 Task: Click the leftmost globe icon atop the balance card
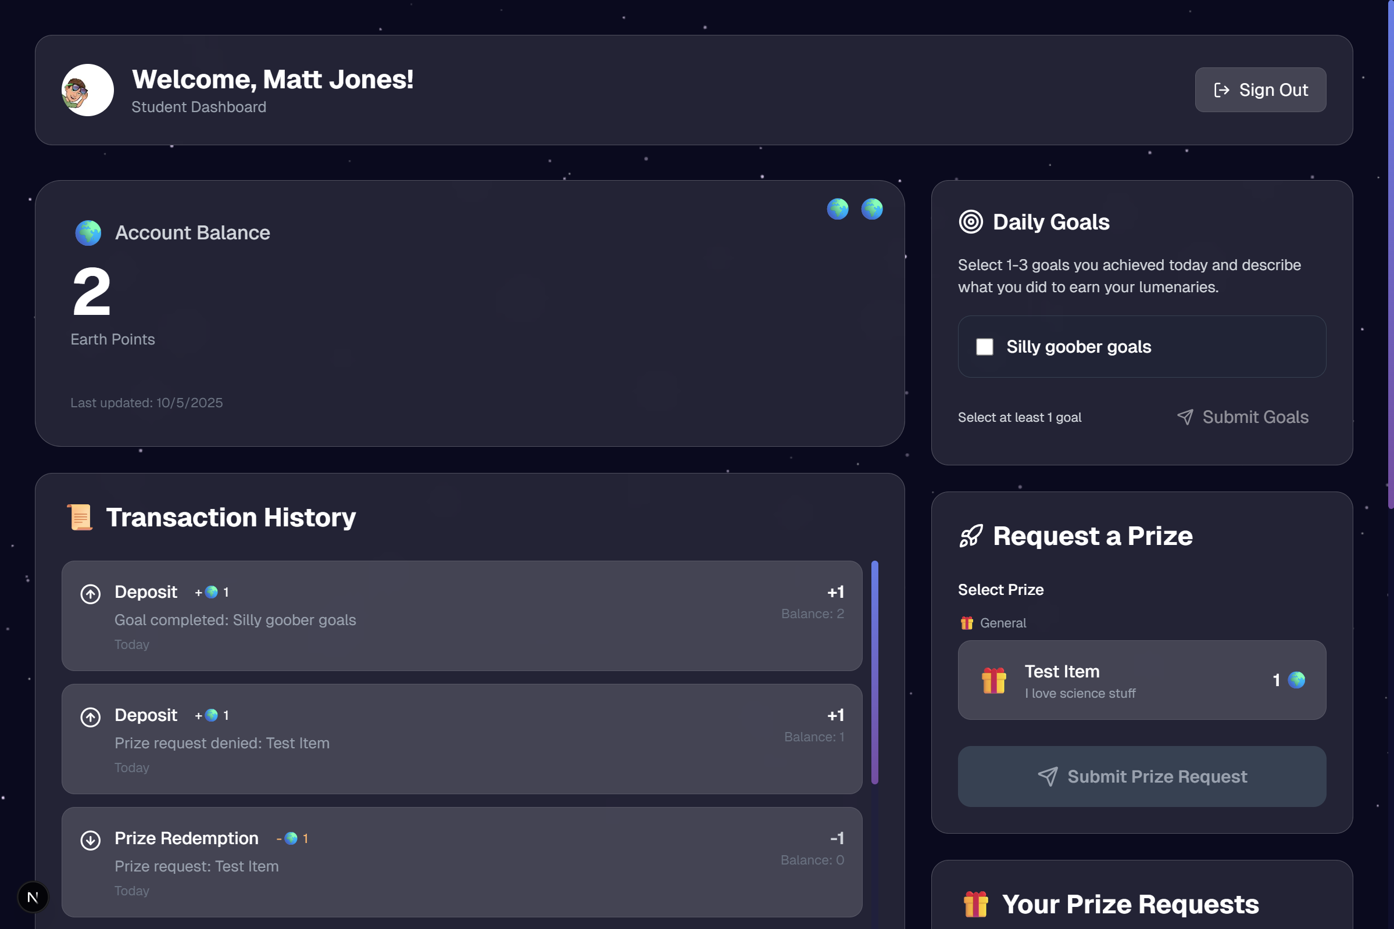838,209
